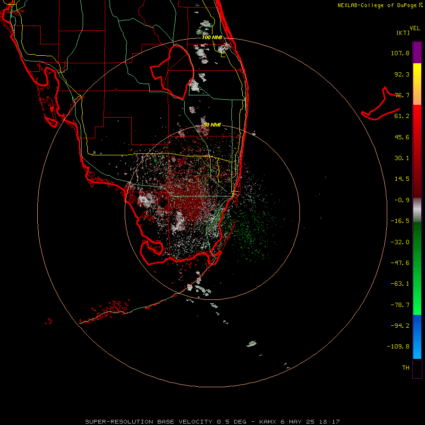
Task: Select the -109.8 velocity scale value
Action: click(398, 347)
